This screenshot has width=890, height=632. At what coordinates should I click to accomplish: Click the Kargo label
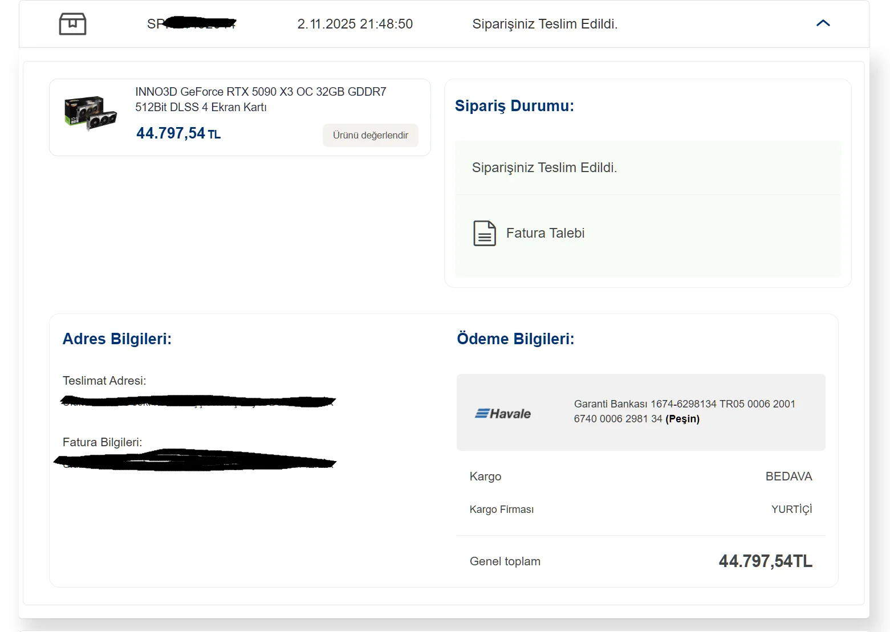(x=486, y=476)
